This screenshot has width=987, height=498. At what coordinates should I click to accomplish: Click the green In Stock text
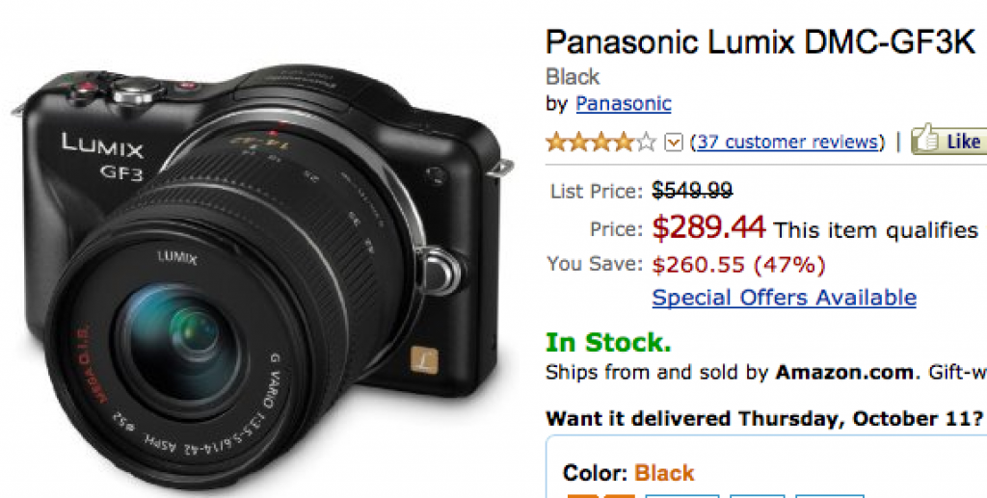[x=607, y=342]
